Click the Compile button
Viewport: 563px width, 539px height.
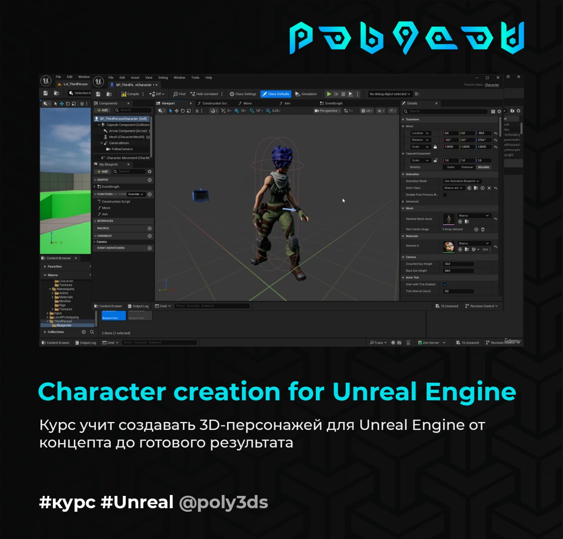(x=130, y=94)
